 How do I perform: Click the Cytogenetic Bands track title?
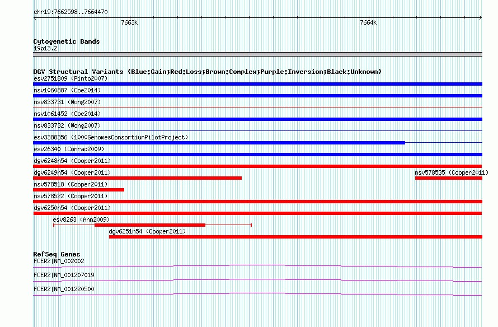coord(67,41)
